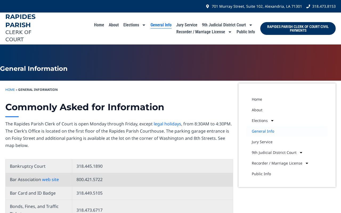The image size is (341, 213).
Task: Click the HOME breadcrumb link
Action: pyautogui.click(x=10, y=90)
